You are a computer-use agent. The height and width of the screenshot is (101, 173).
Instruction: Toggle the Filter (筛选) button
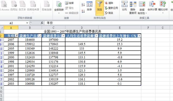(x=100, y=8)
